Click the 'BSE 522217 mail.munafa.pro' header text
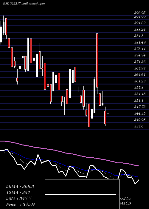The width and height of the screenshot is (149, 209). pos(24,4)
